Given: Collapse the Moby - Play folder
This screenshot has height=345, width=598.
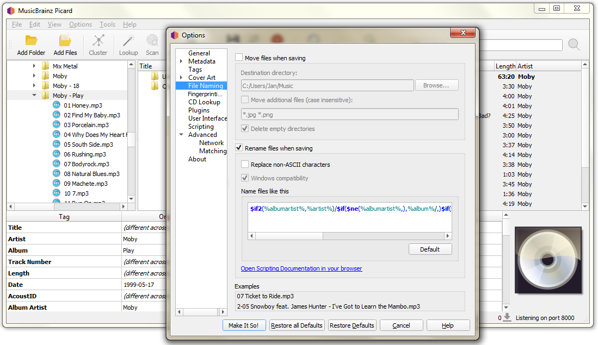Looking at the screenshot, I should pyautogui.click(x=34, y=95).
